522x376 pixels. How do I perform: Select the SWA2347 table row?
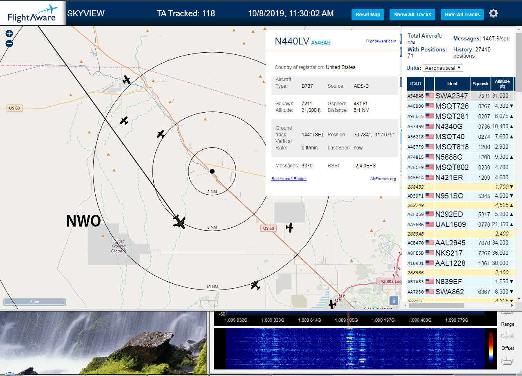461,96
